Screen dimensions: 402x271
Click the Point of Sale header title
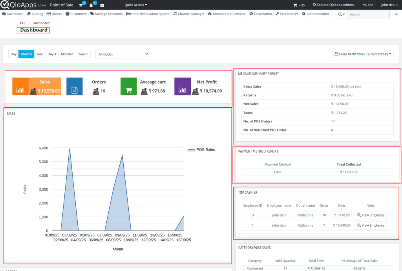pyautogui.click(x=62, y=5)
